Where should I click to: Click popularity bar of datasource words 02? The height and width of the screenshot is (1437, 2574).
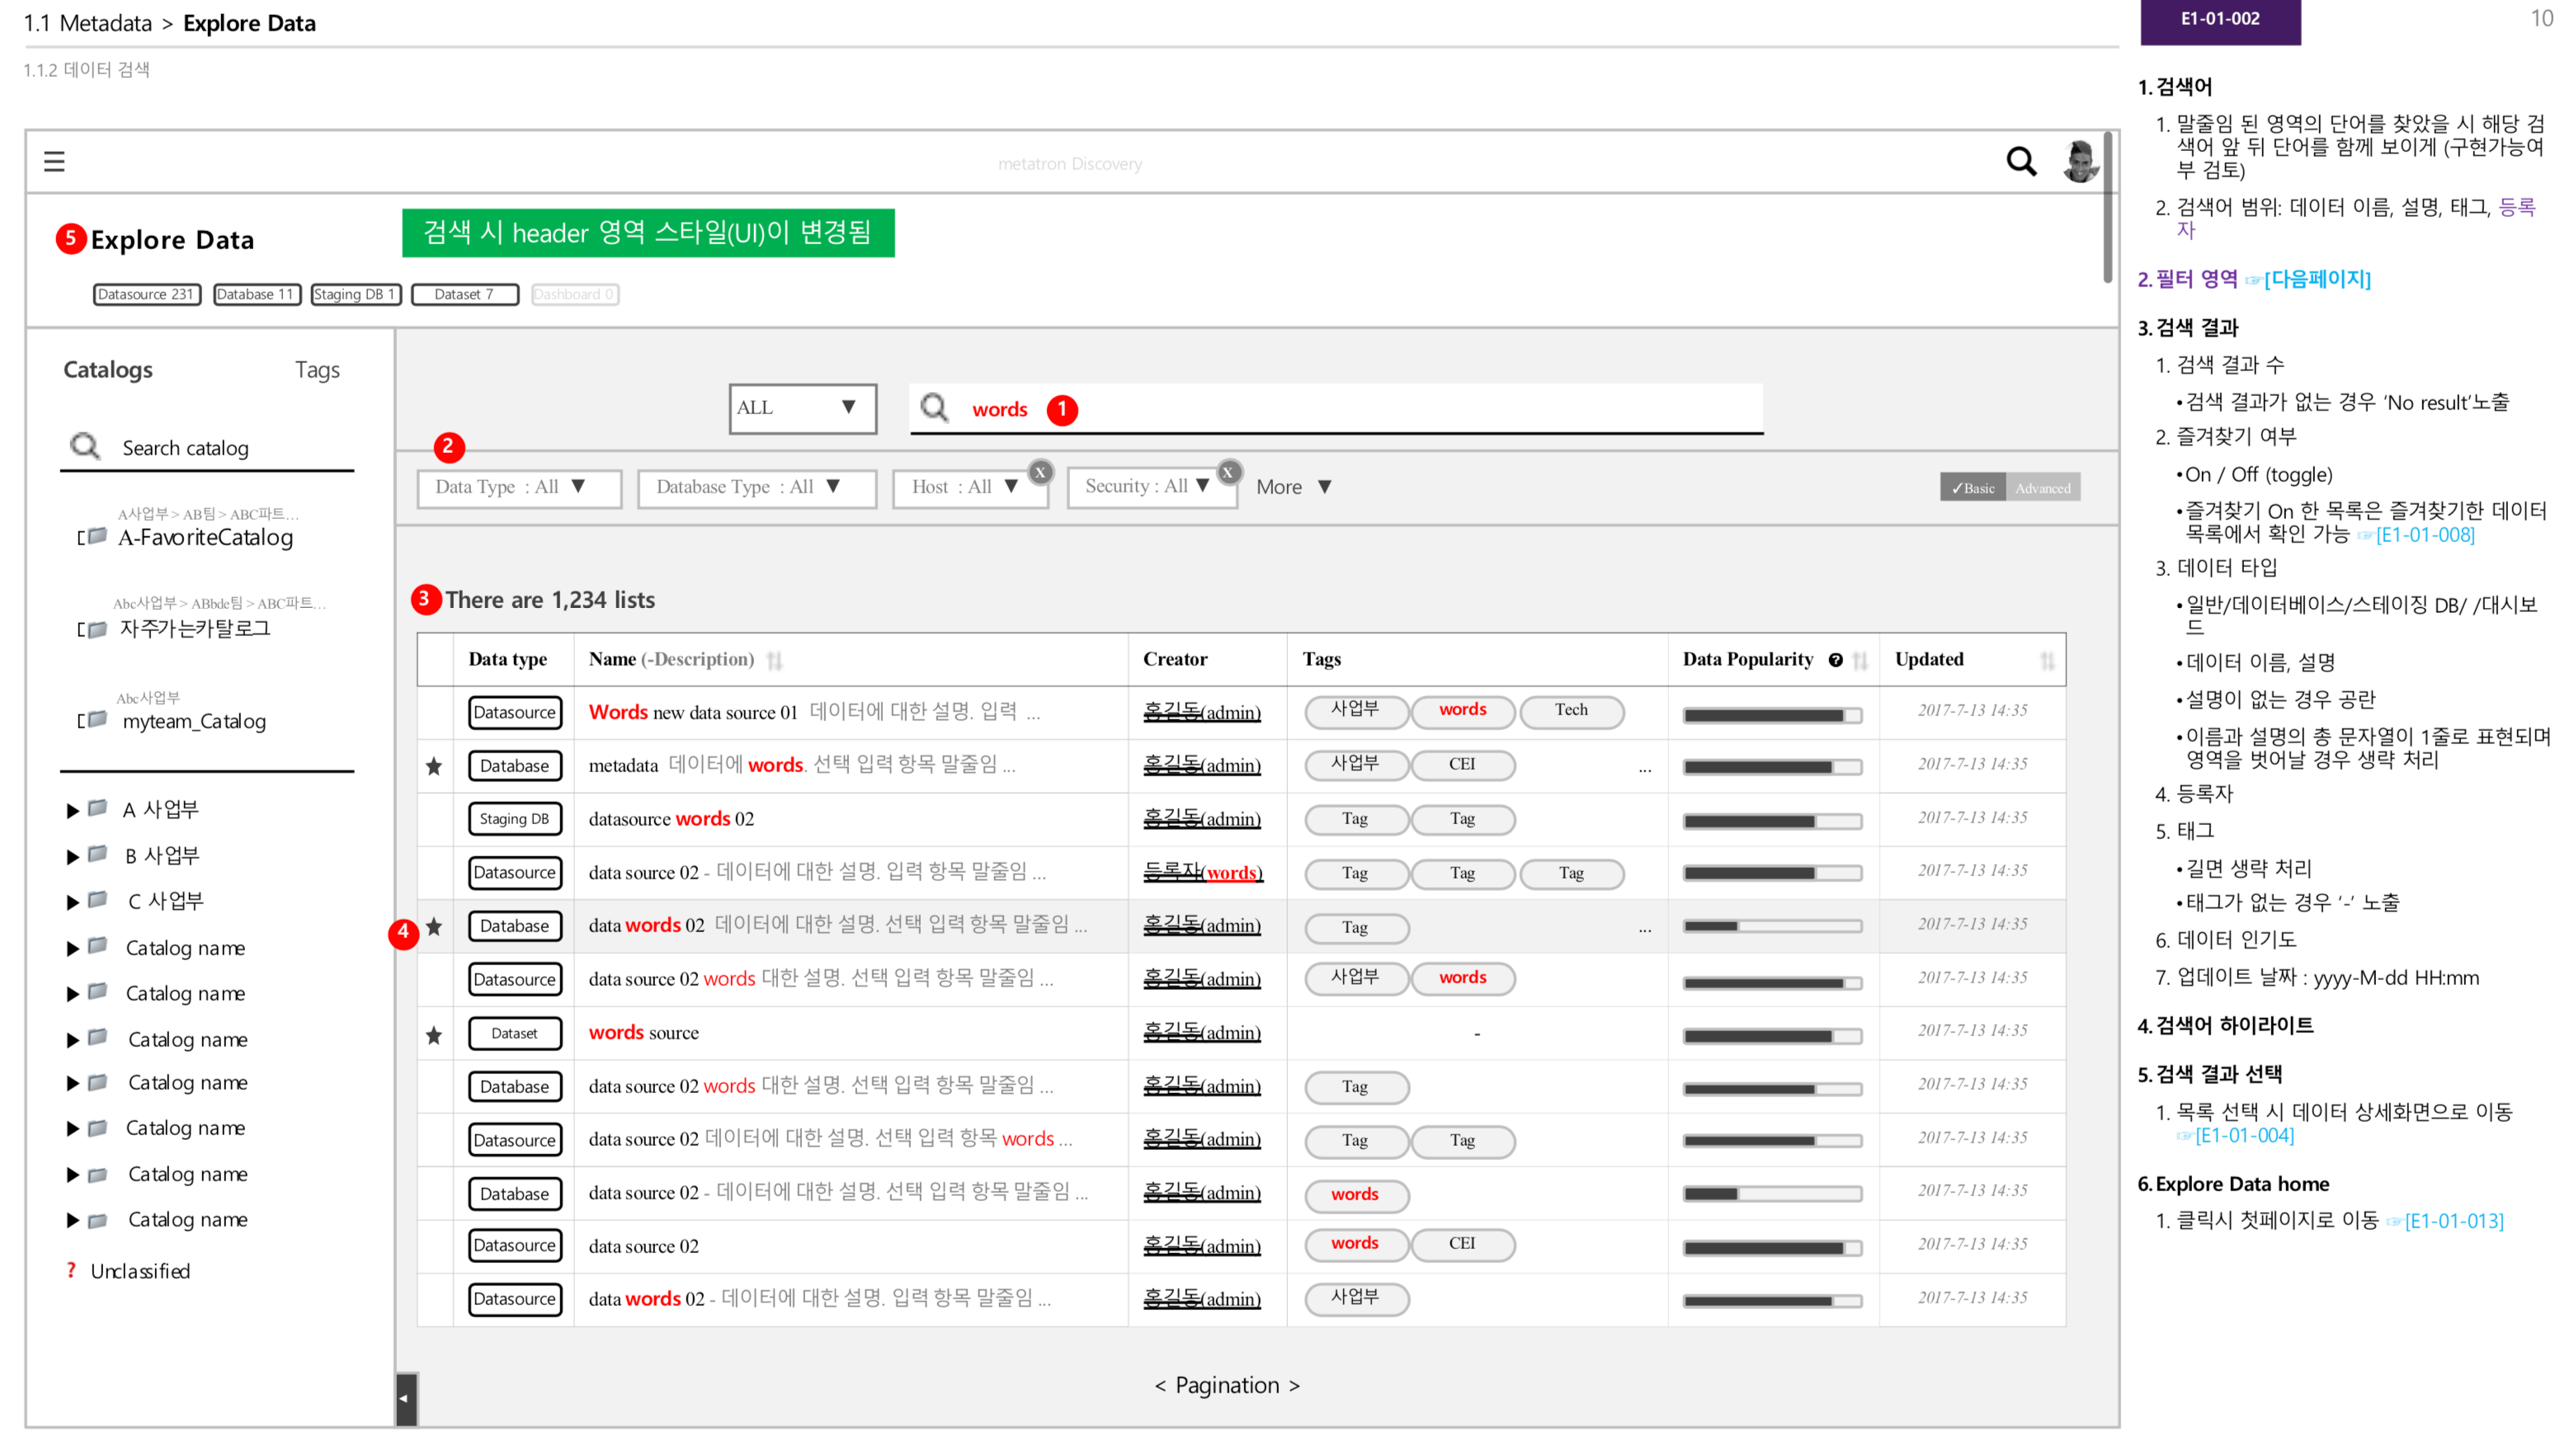[x=1771, y=822]
